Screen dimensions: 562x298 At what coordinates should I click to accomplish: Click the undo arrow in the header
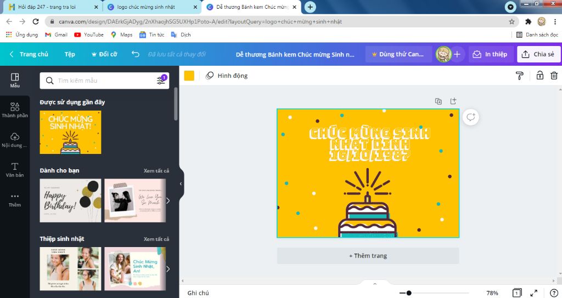point(135,54)
